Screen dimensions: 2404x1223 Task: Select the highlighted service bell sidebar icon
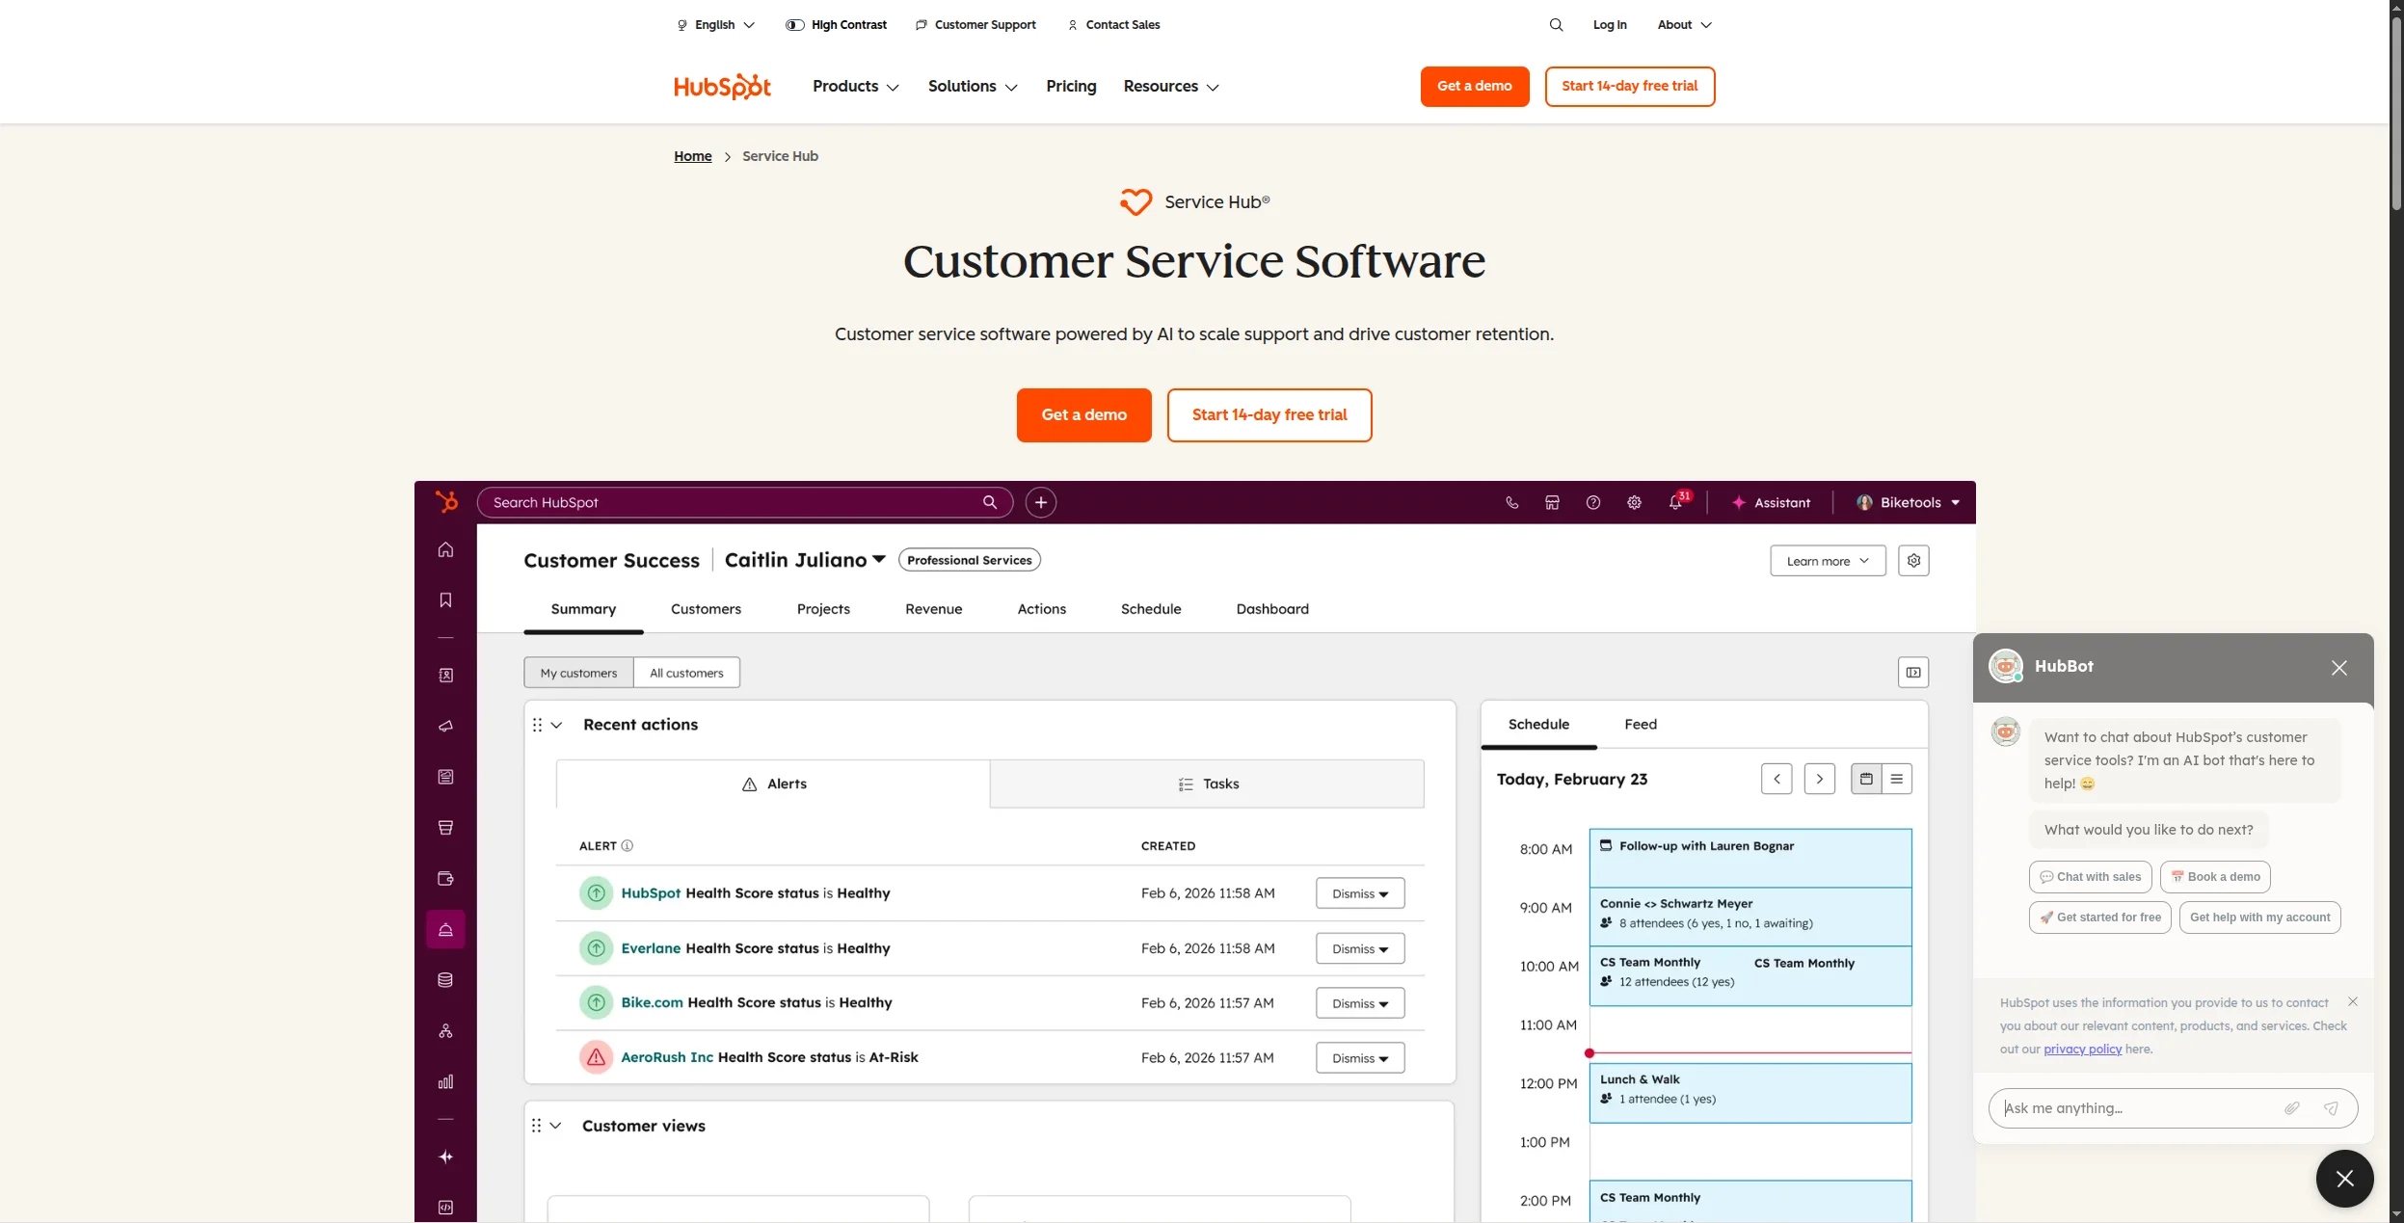pyautogui.click(x=445, y=929)
